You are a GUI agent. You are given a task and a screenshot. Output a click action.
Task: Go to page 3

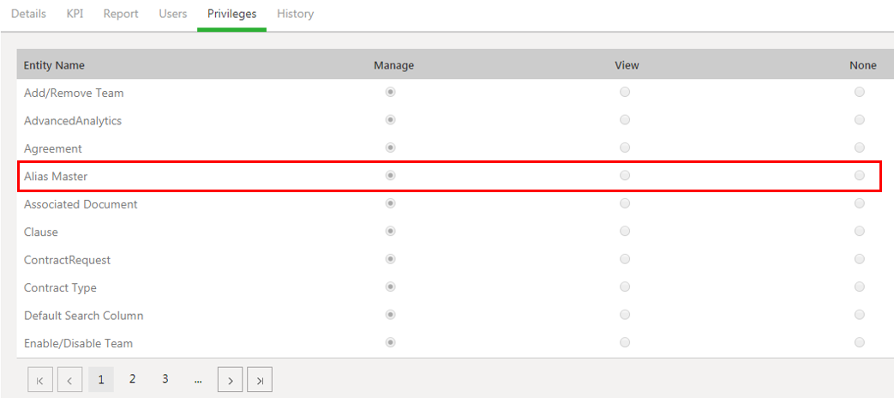point(165,379)
